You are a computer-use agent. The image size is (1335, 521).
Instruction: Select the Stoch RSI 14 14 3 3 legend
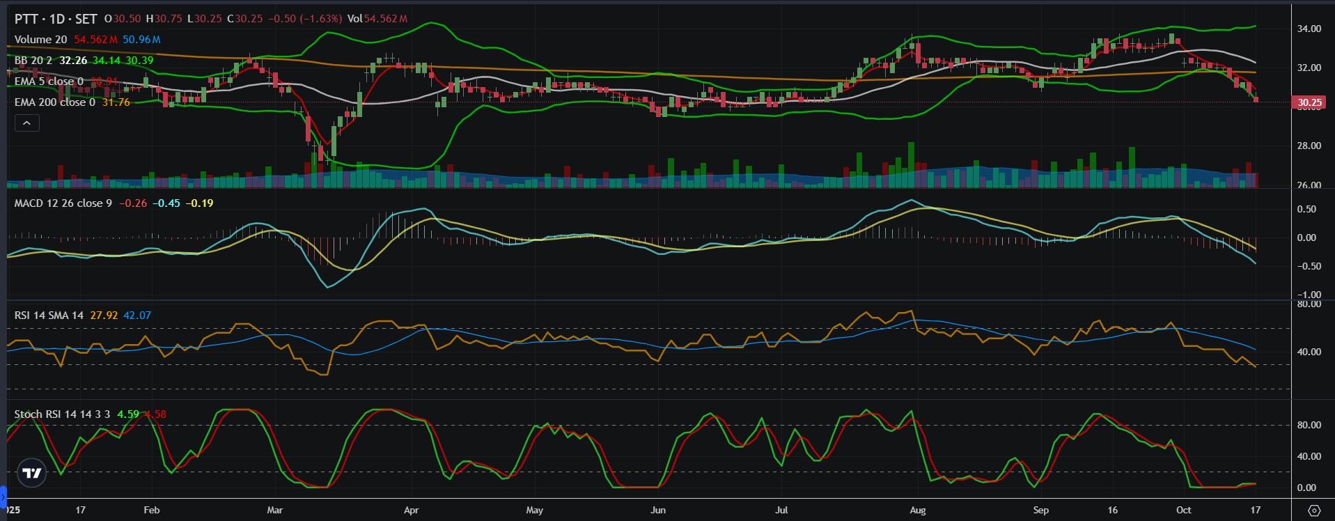pyautogui.click(x=62, y=414)
